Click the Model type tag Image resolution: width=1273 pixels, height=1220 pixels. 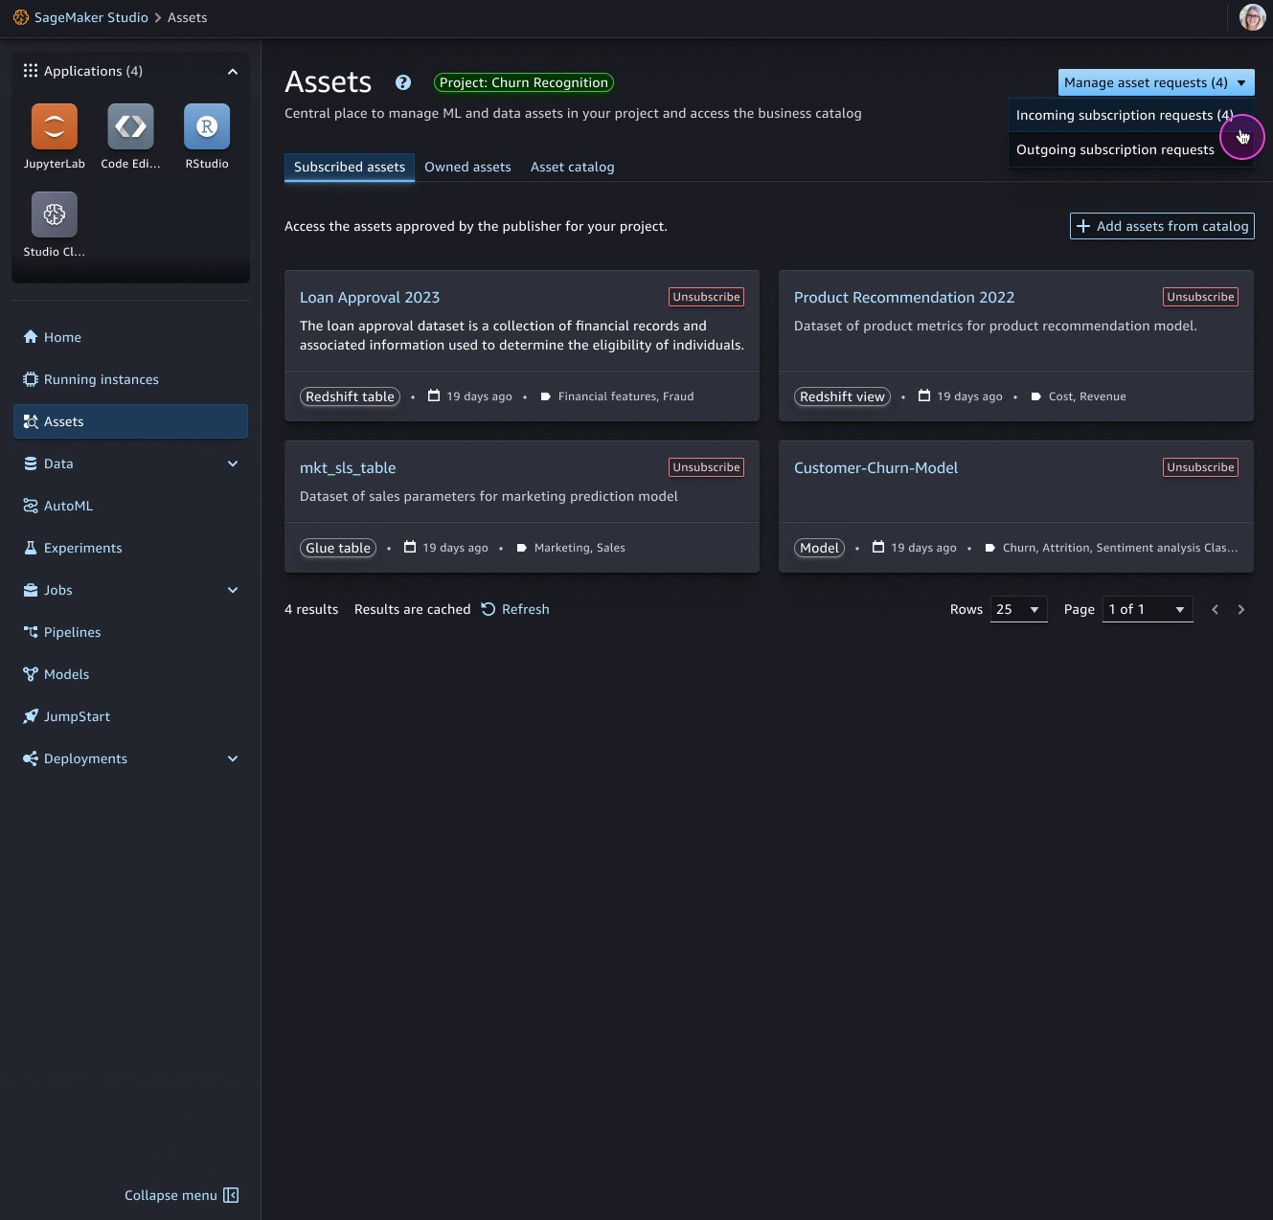(819, 548)
